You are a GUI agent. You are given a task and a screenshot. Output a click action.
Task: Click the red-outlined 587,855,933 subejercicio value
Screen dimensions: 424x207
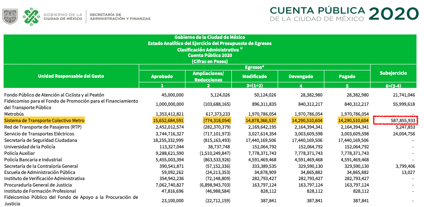point(396,120)
